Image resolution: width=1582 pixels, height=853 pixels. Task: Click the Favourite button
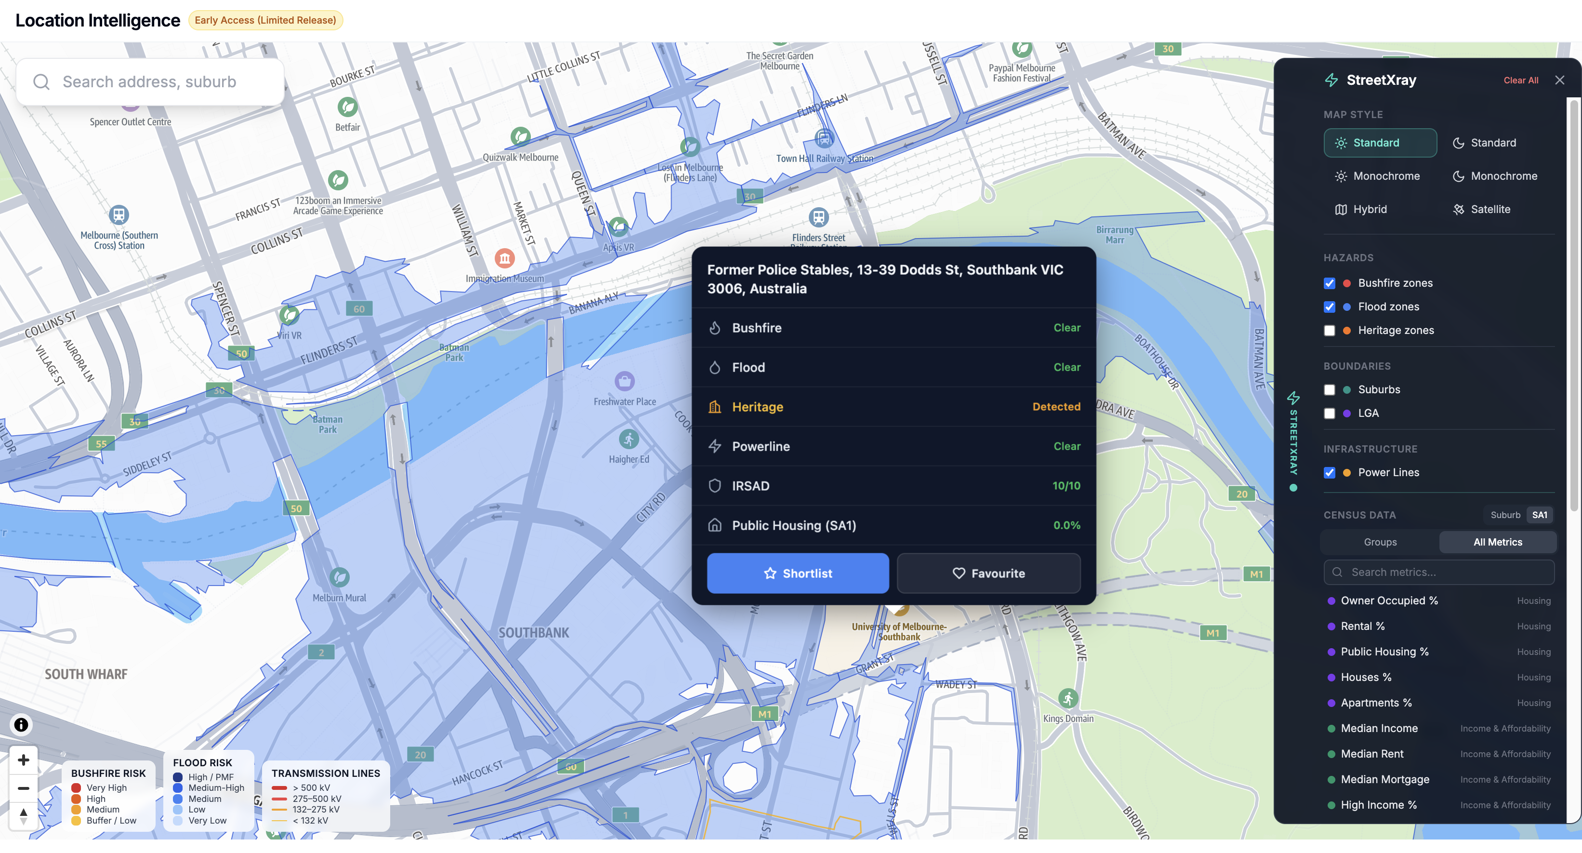pyautogui.click(x=988, y=573)
